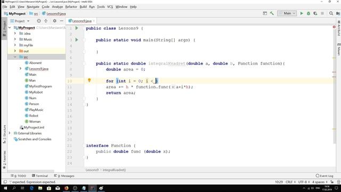Open the TODO tool window

pos(18,176)
